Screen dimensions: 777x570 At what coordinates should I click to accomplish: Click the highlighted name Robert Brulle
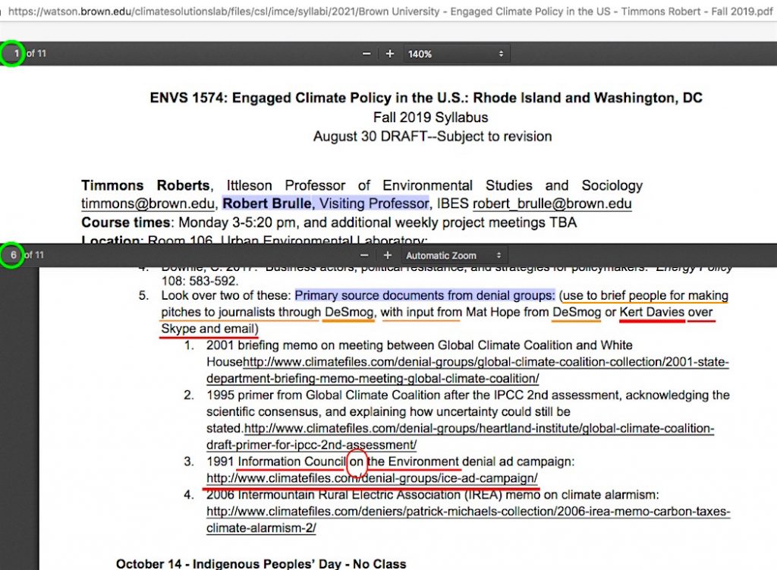click(x=266, y=203)
